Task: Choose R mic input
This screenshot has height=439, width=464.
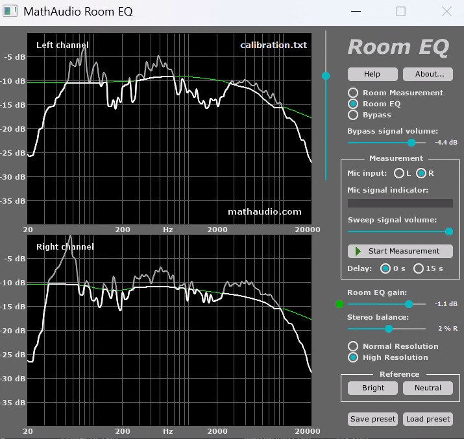Action: point(421,173)
